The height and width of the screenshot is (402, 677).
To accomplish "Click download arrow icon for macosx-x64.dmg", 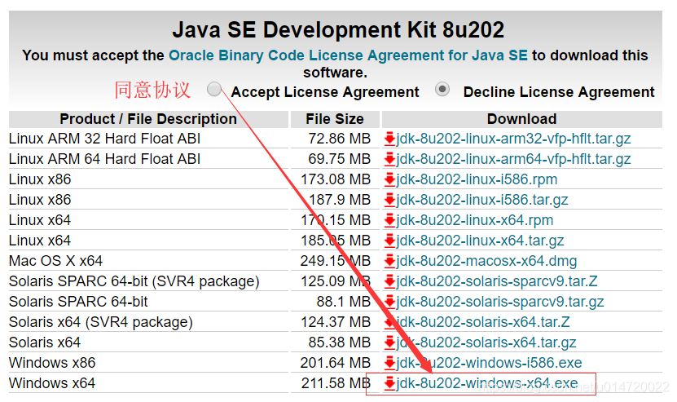I will point(390,261).
